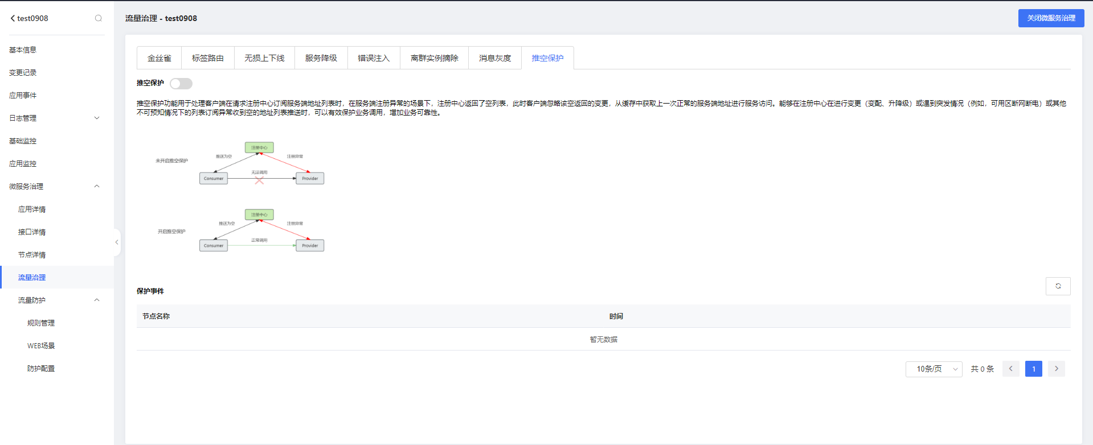Go to the next page arrow
Viewport: 1093px width, 445px height.
click(1056, 369)
